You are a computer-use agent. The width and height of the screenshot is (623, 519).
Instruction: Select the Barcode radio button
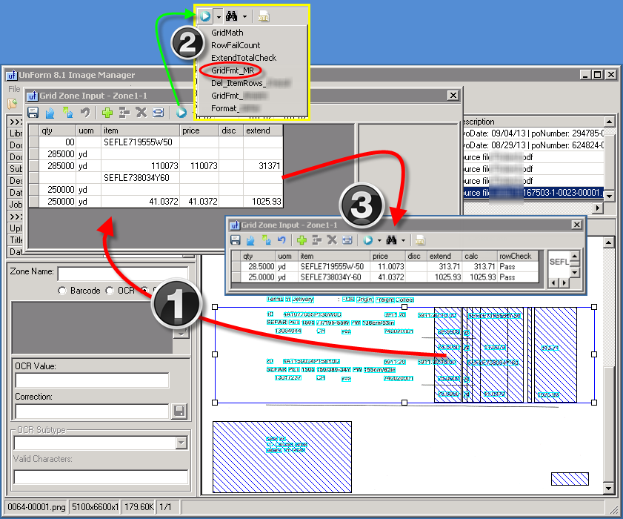point(62,291)
